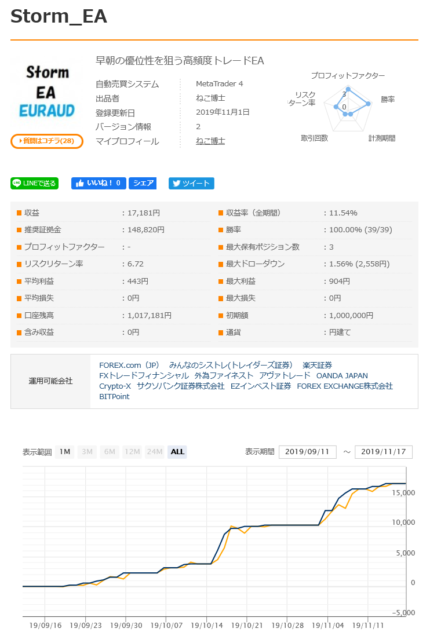Click the リスクリターン率 value 6.72

[136, 264]
